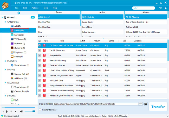
Task: Open the Movies (3) category
Action: tap(19, 35)
